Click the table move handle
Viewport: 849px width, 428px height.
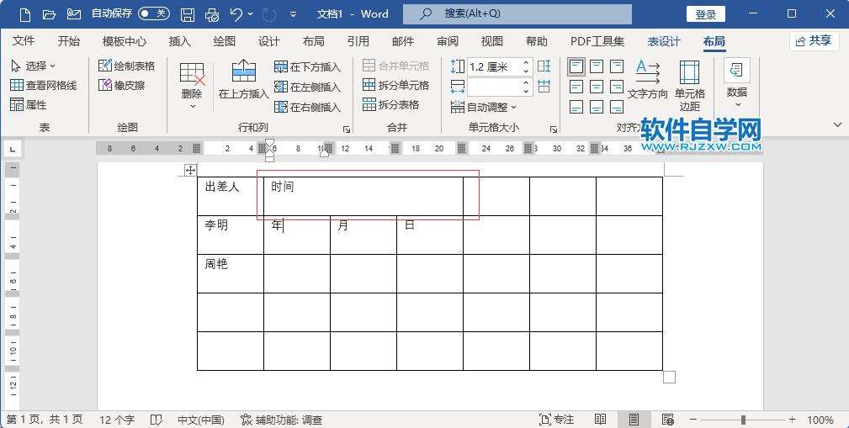pos(190,171)
